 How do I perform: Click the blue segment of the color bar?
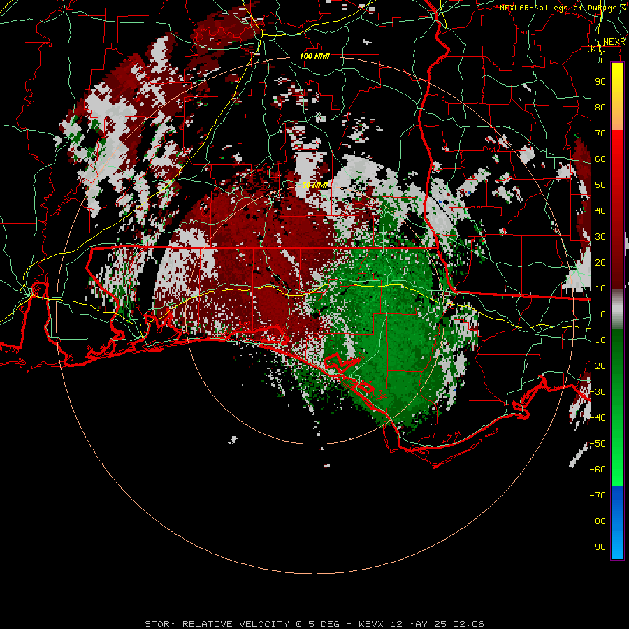(617, 522)
